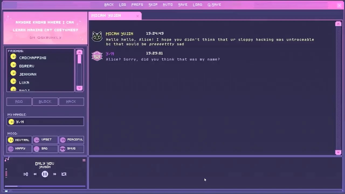The width and height of the screenshot is (345, 194).
Task: Set mood to Smug
Action: tap(71, 149)
